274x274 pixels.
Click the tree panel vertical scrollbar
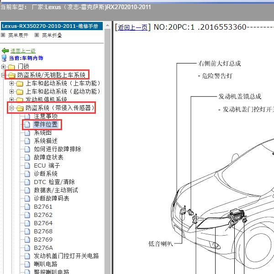(x=107, y=150)
